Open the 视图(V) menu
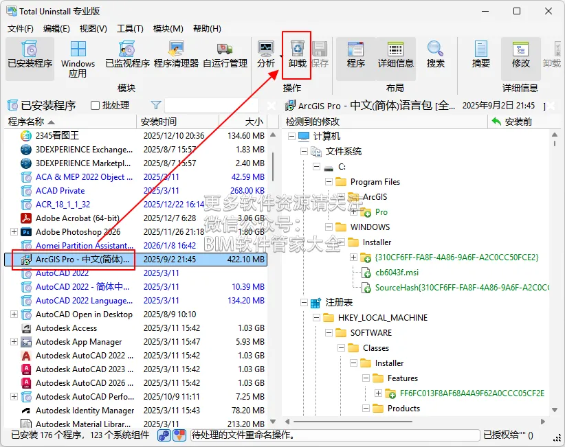Viewport: 565px width, 447px height. click(93, 28)
